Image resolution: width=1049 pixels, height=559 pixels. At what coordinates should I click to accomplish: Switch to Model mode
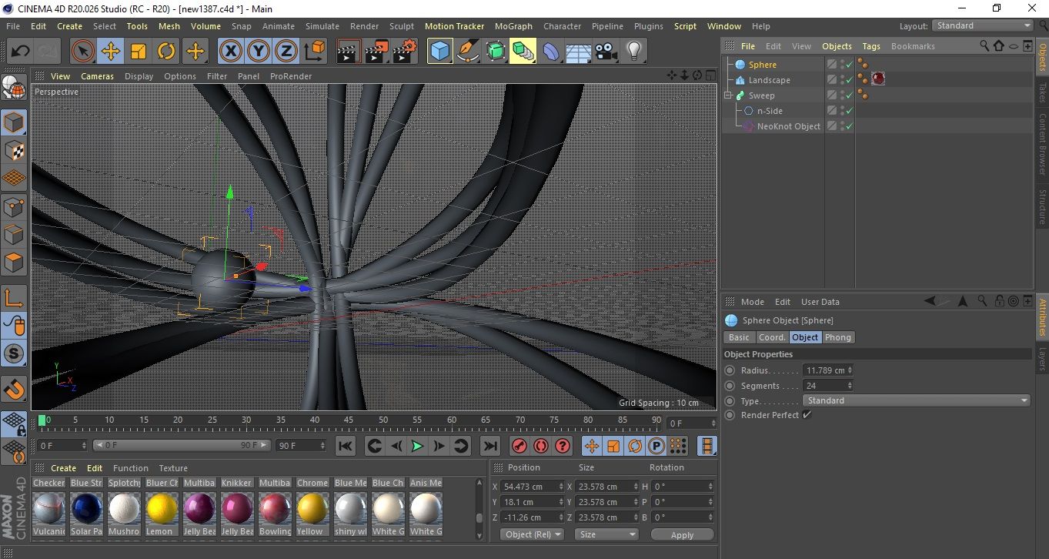[x=14, y=122]
